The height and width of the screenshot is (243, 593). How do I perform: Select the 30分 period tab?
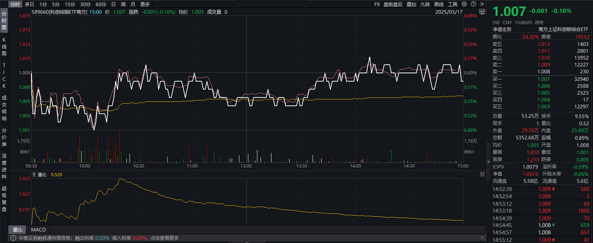85,4
